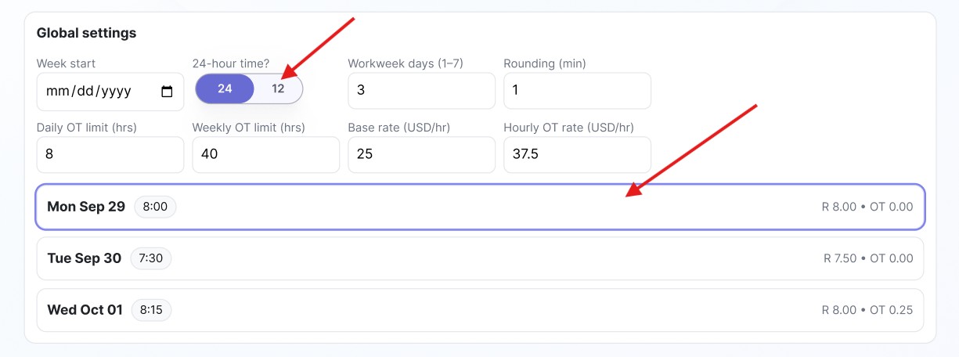Click Tuesday's R 7.50 • OT 0.00 summary
Image resolution: width=959 pixels, height=357 pixels.
click(x=867, y=258)
